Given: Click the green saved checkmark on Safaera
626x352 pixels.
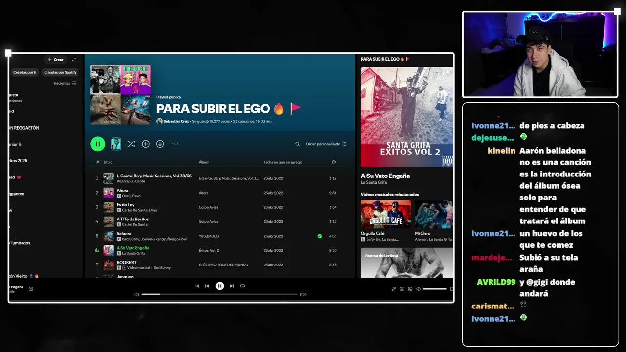Looking at the screenshot, I should [320, 236].
